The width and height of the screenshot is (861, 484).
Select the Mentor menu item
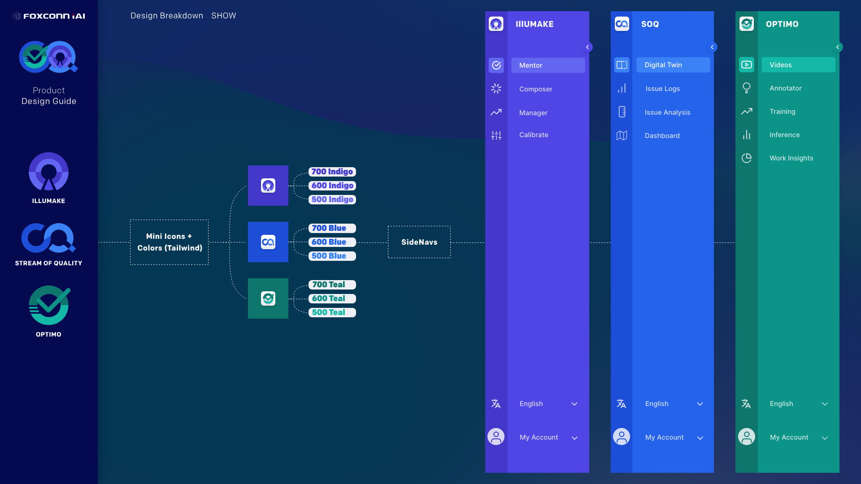click(x=548, y=65)
